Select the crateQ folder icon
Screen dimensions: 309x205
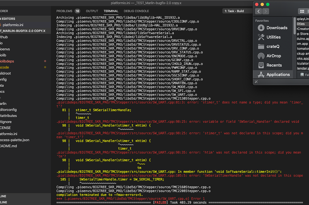[261, 46]
